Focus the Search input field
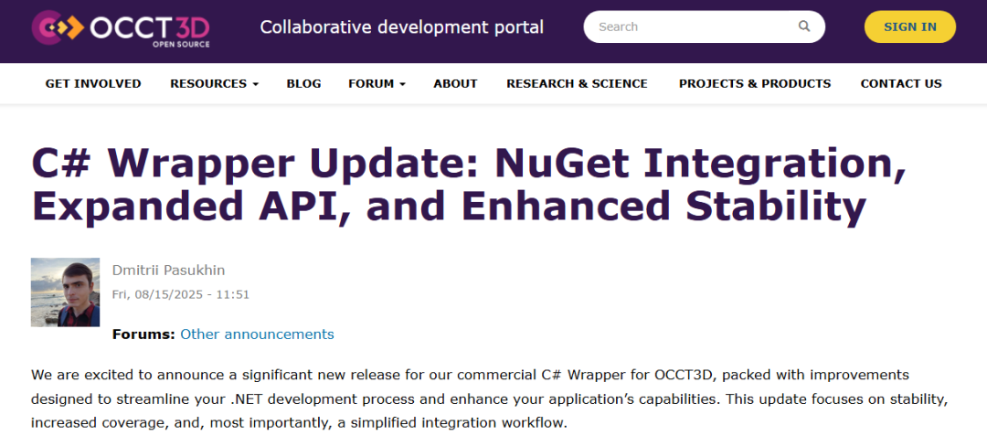Screen dimensions: 987x446 click(704, 27)
